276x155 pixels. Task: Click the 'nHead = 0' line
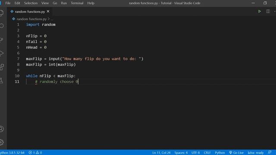(36, 47)
